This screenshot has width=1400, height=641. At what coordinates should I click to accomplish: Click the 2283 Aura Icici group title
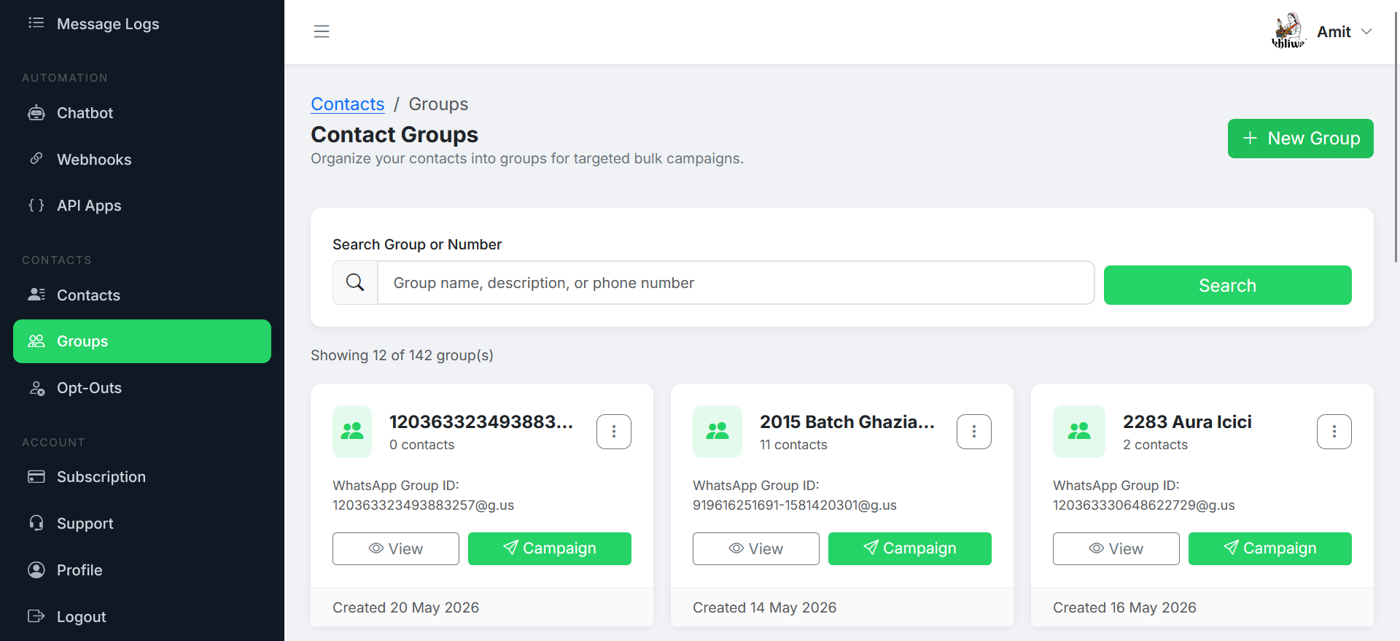(x=1187, y=422)
